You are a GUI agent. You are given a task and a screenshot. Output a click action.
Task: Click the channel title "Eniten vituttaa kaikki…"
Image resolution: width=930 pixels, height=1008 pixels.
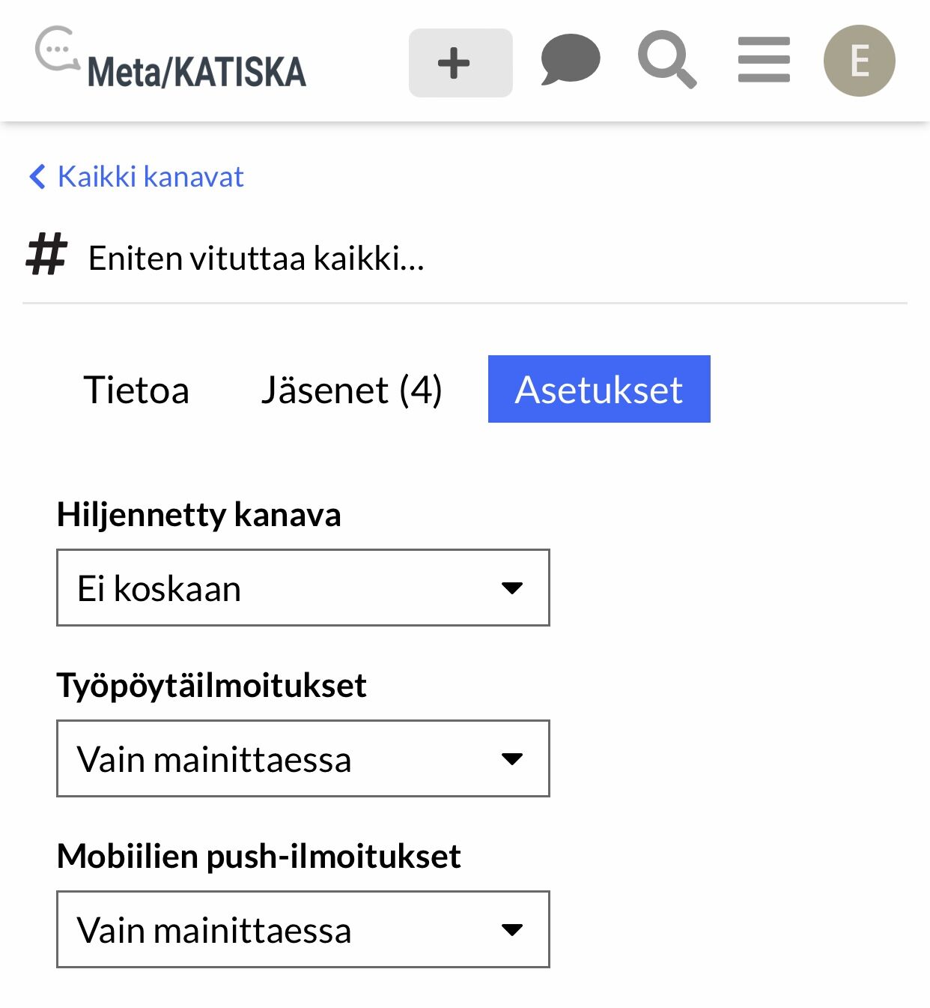pyautogui.click(x=256, y=259)
